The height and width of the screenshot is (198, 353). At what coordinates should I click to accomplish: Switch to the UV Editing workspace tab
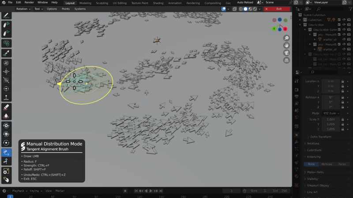pyautogui.click(x=120, y=3)
